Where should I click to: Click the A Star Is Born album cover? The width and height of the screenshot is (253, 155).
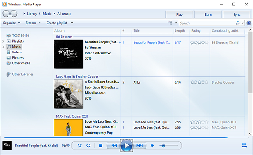point(68,94)
